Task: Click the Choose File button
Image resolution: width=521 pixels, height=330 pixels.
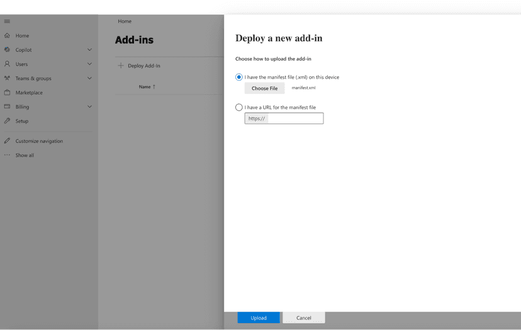Action: tap(264, 88)
